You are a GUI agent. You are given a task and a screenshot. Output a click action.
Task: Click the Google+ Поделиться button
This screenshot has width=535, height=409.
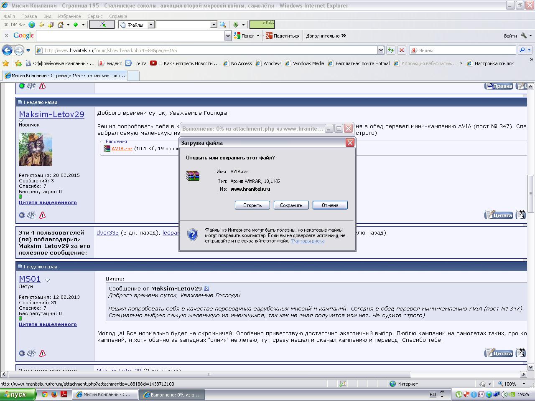pyautogui.click(x=283, y=36)
